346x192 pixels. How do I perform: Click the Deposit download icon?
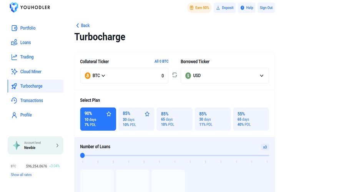point(218,8)
